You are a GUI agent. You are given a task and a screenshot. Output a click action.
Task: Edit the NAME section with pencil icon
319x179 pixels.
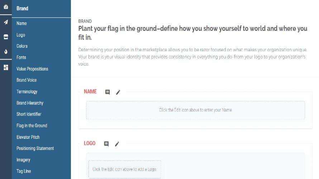tap(118, 92)
